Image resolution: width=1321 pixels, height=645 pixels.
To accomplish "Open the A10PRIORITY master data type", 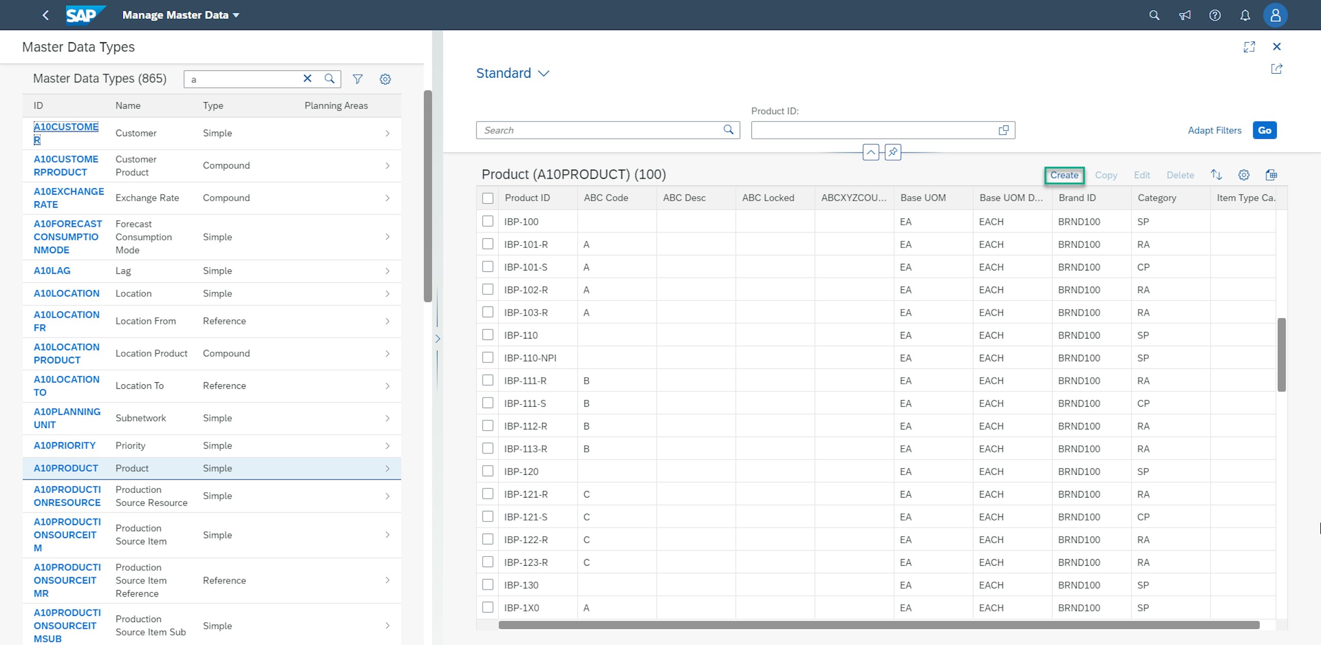I will [x=65, y=445].
